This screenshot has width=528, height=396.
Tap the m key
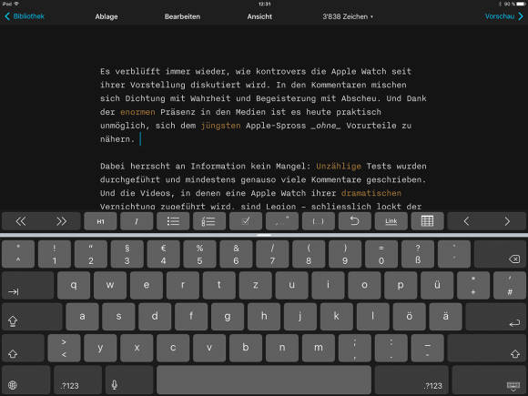point(319,348)
